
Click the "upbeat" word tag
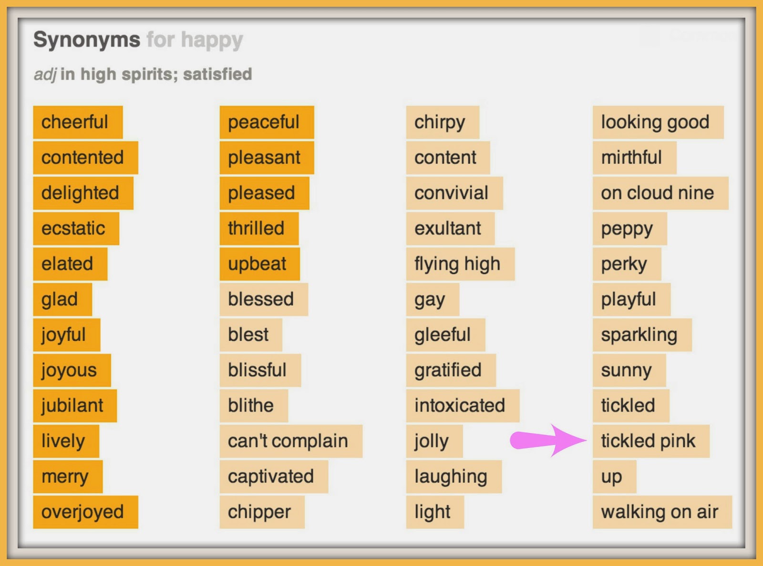(x=259, y=264)
